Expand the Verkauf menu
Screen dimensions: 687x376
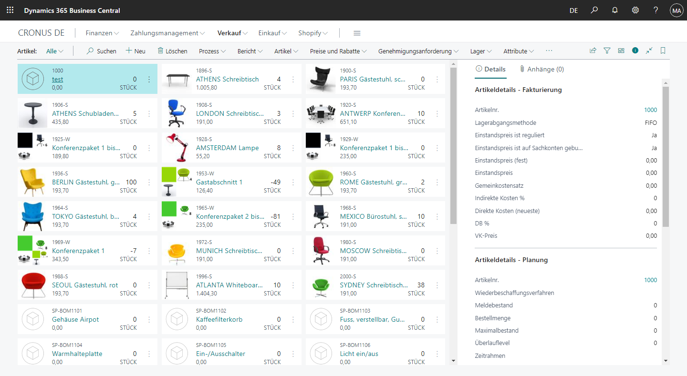pos(232,33)
